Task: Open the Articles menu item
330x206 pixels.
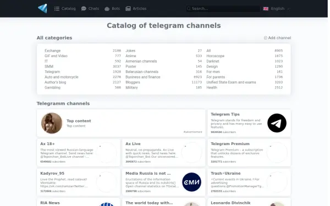Action: 136,9
